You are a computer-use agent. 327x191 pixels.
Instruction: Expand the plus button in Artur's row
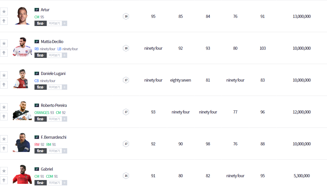[65, 23]
